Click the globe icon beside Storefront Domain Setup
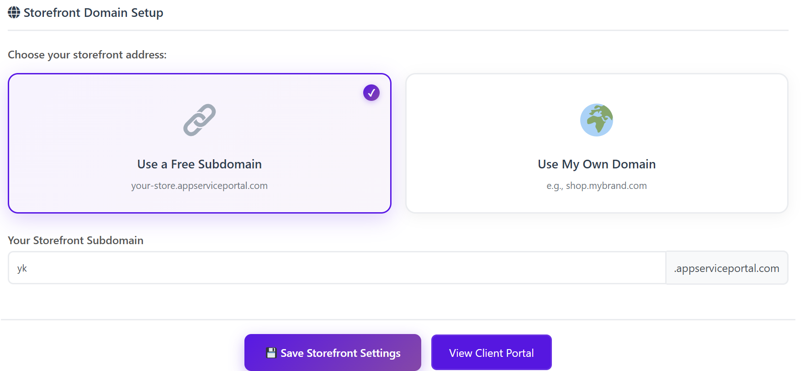The width and height of the screenshot is (805, 371). point(14,13)
